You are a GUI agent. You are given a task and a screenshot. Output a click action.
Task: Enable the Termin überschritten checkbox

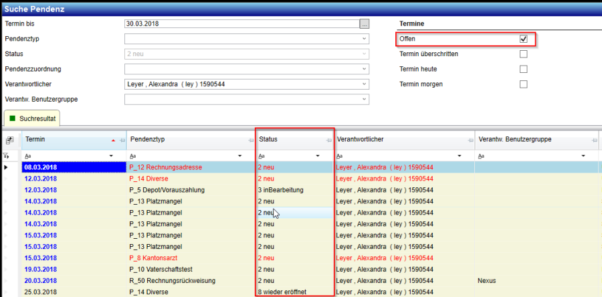coord(524,54)
